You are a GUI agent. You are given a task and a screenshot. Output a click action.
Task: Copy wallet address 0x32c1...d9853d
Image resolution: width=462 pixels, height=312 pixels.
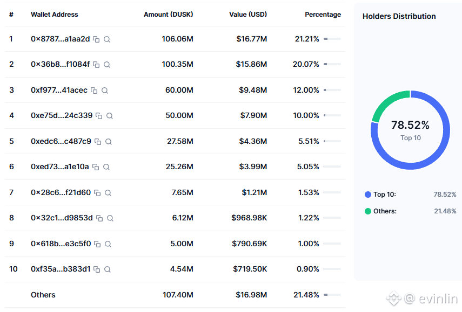(99, 218)
